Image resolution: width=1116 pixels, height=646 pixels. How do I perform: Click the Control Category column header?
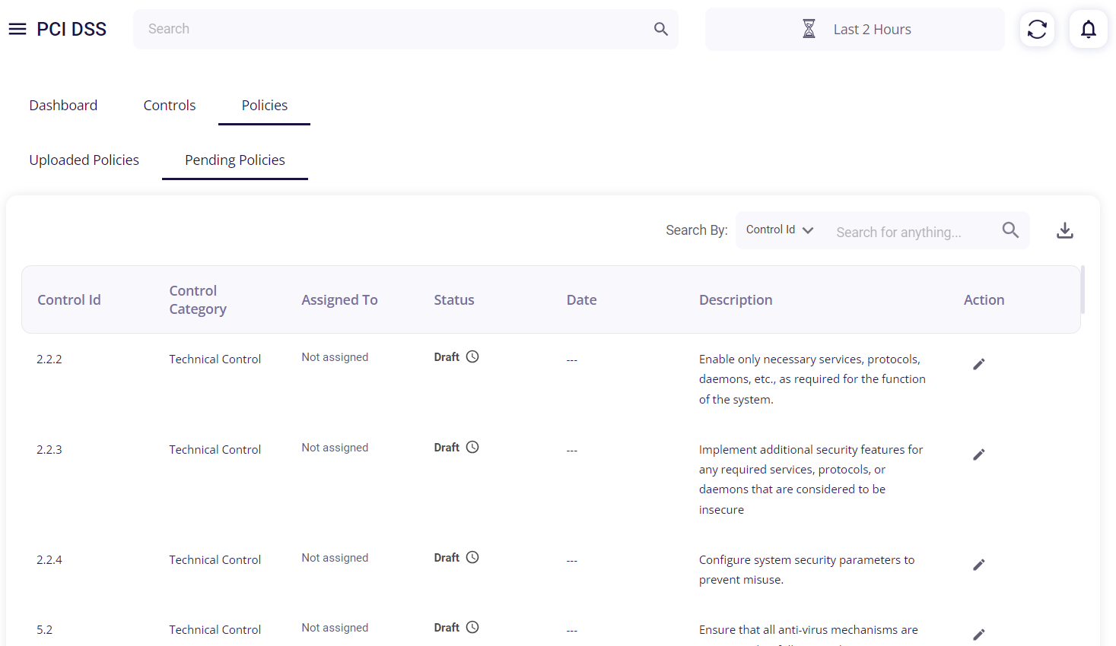(198, 300)
